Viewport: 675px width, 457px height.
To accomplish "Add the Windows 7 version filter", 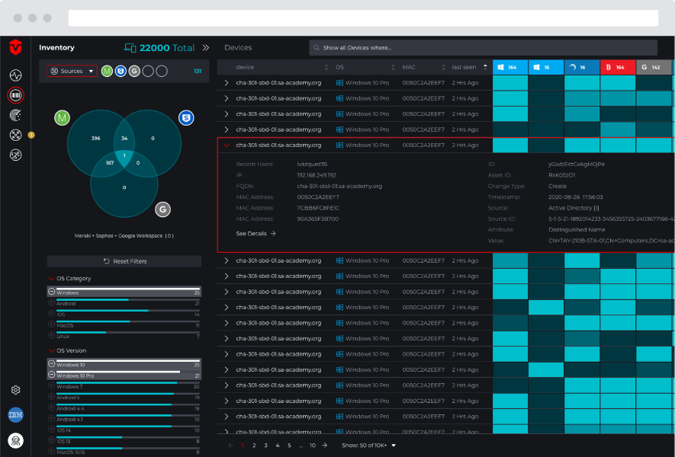I will 51,385.
